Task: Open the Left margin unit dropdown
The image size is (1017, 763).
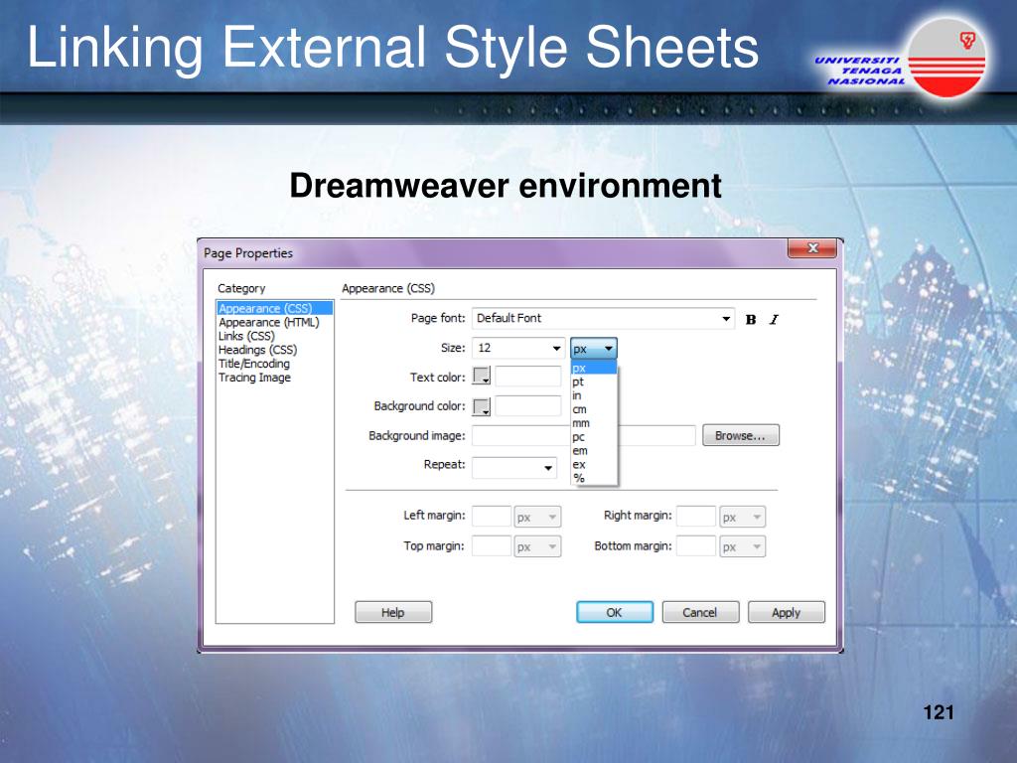Action: 537,517
